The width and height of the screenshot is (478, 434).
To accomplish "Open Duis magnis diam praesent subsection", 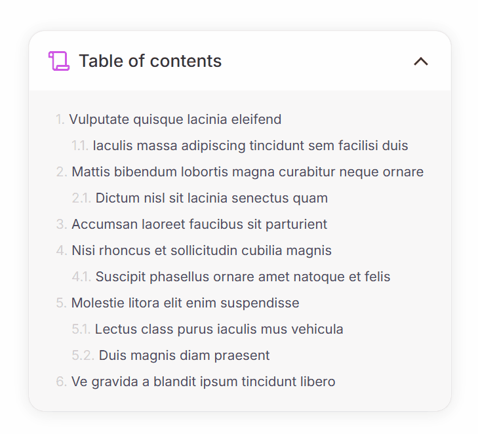I will point(184,355).
